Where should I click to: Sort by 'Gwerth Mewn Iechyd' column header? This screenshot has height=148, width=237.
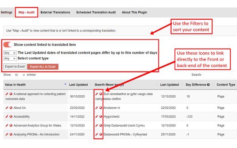click(126, 85)
